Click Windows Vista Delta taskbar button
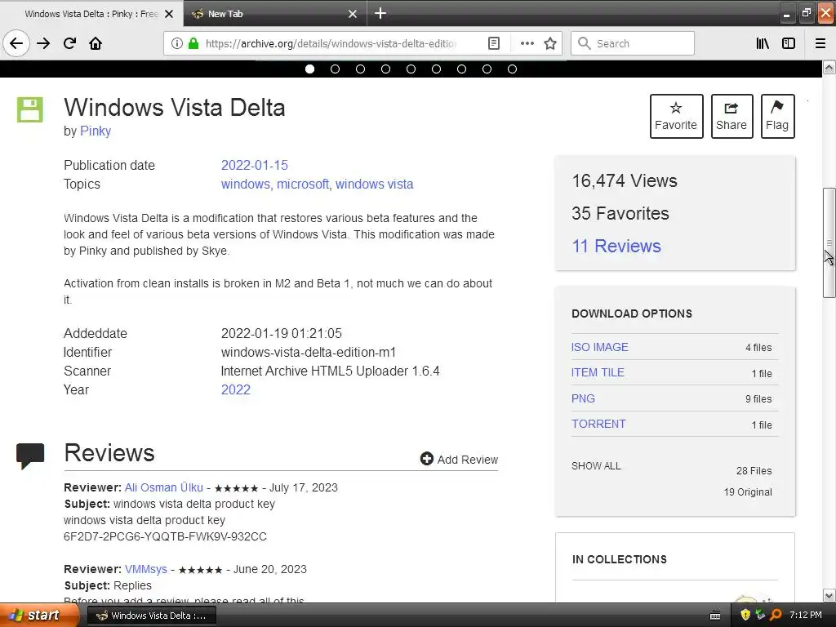 [151, 616]
